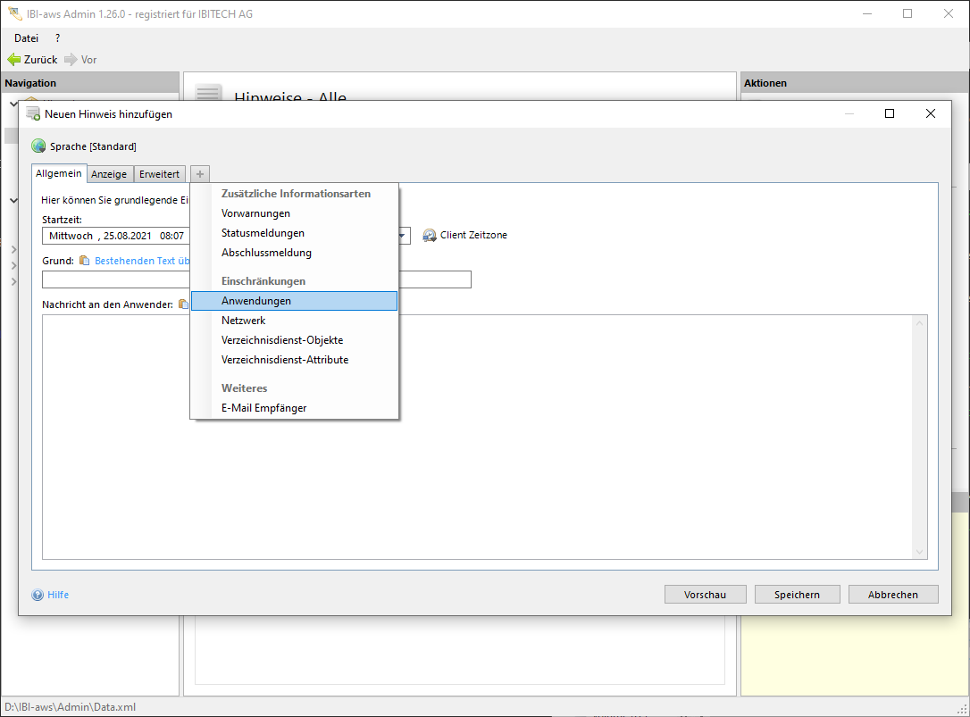
Task: Open the dropdown arrow left of Client Zeitzone
Action: (403, 237)
